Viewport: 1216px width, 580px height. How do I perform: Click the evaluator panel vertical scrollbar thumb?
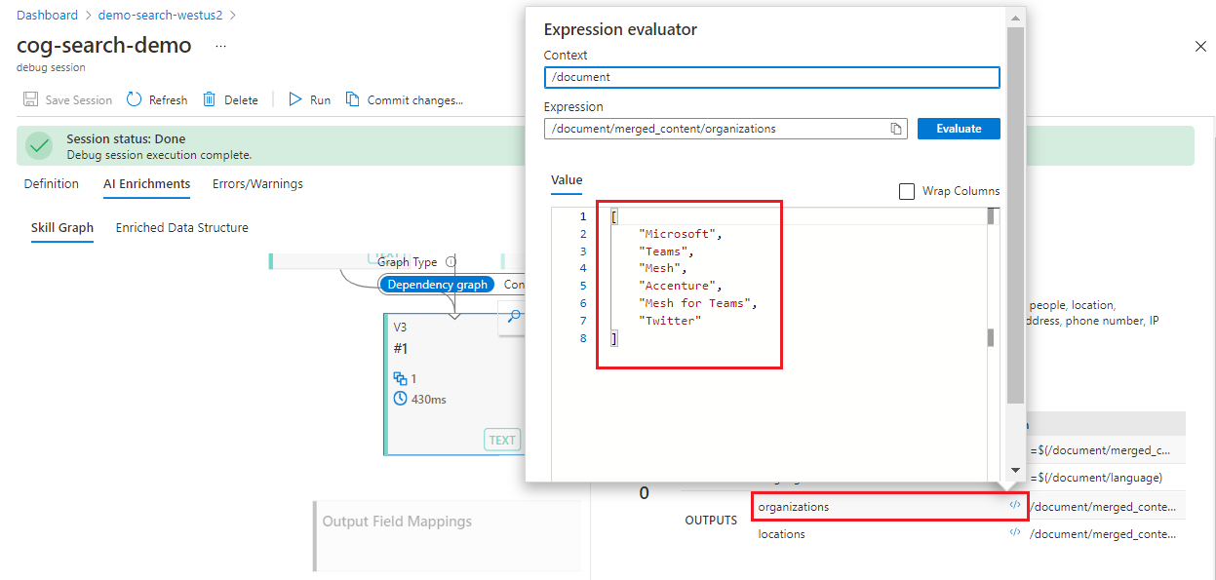click(x=1015, y=214)
